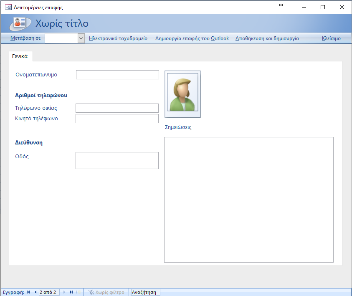Viewport: 352px width, 296px height.
Task: Maximize the Λεπτομέρειες επαφής window
Action: pyautogui.click(x=323, y=7)
